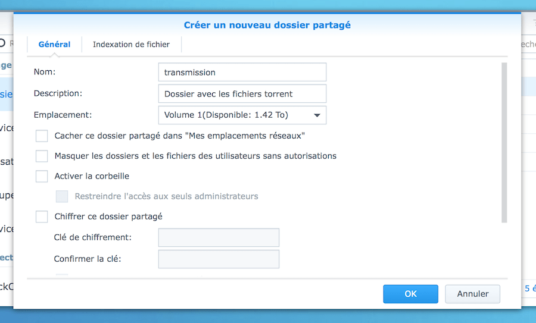The height and width of the screenshot is (323, 536).
Task: Click the dialog's vertical scrollbar
Action: (504, 143)
